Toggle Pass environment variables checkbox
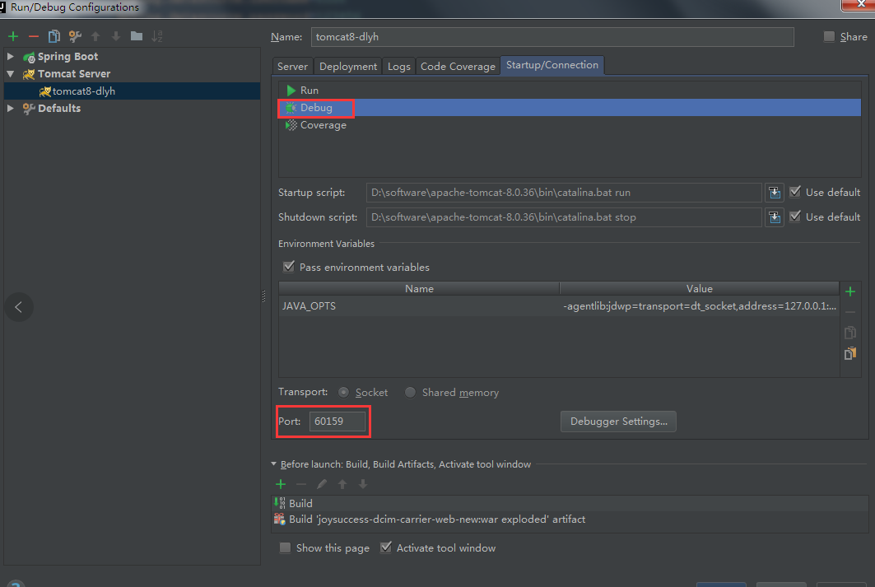Viewport: 875px width, 587px height. pos(288,267)
